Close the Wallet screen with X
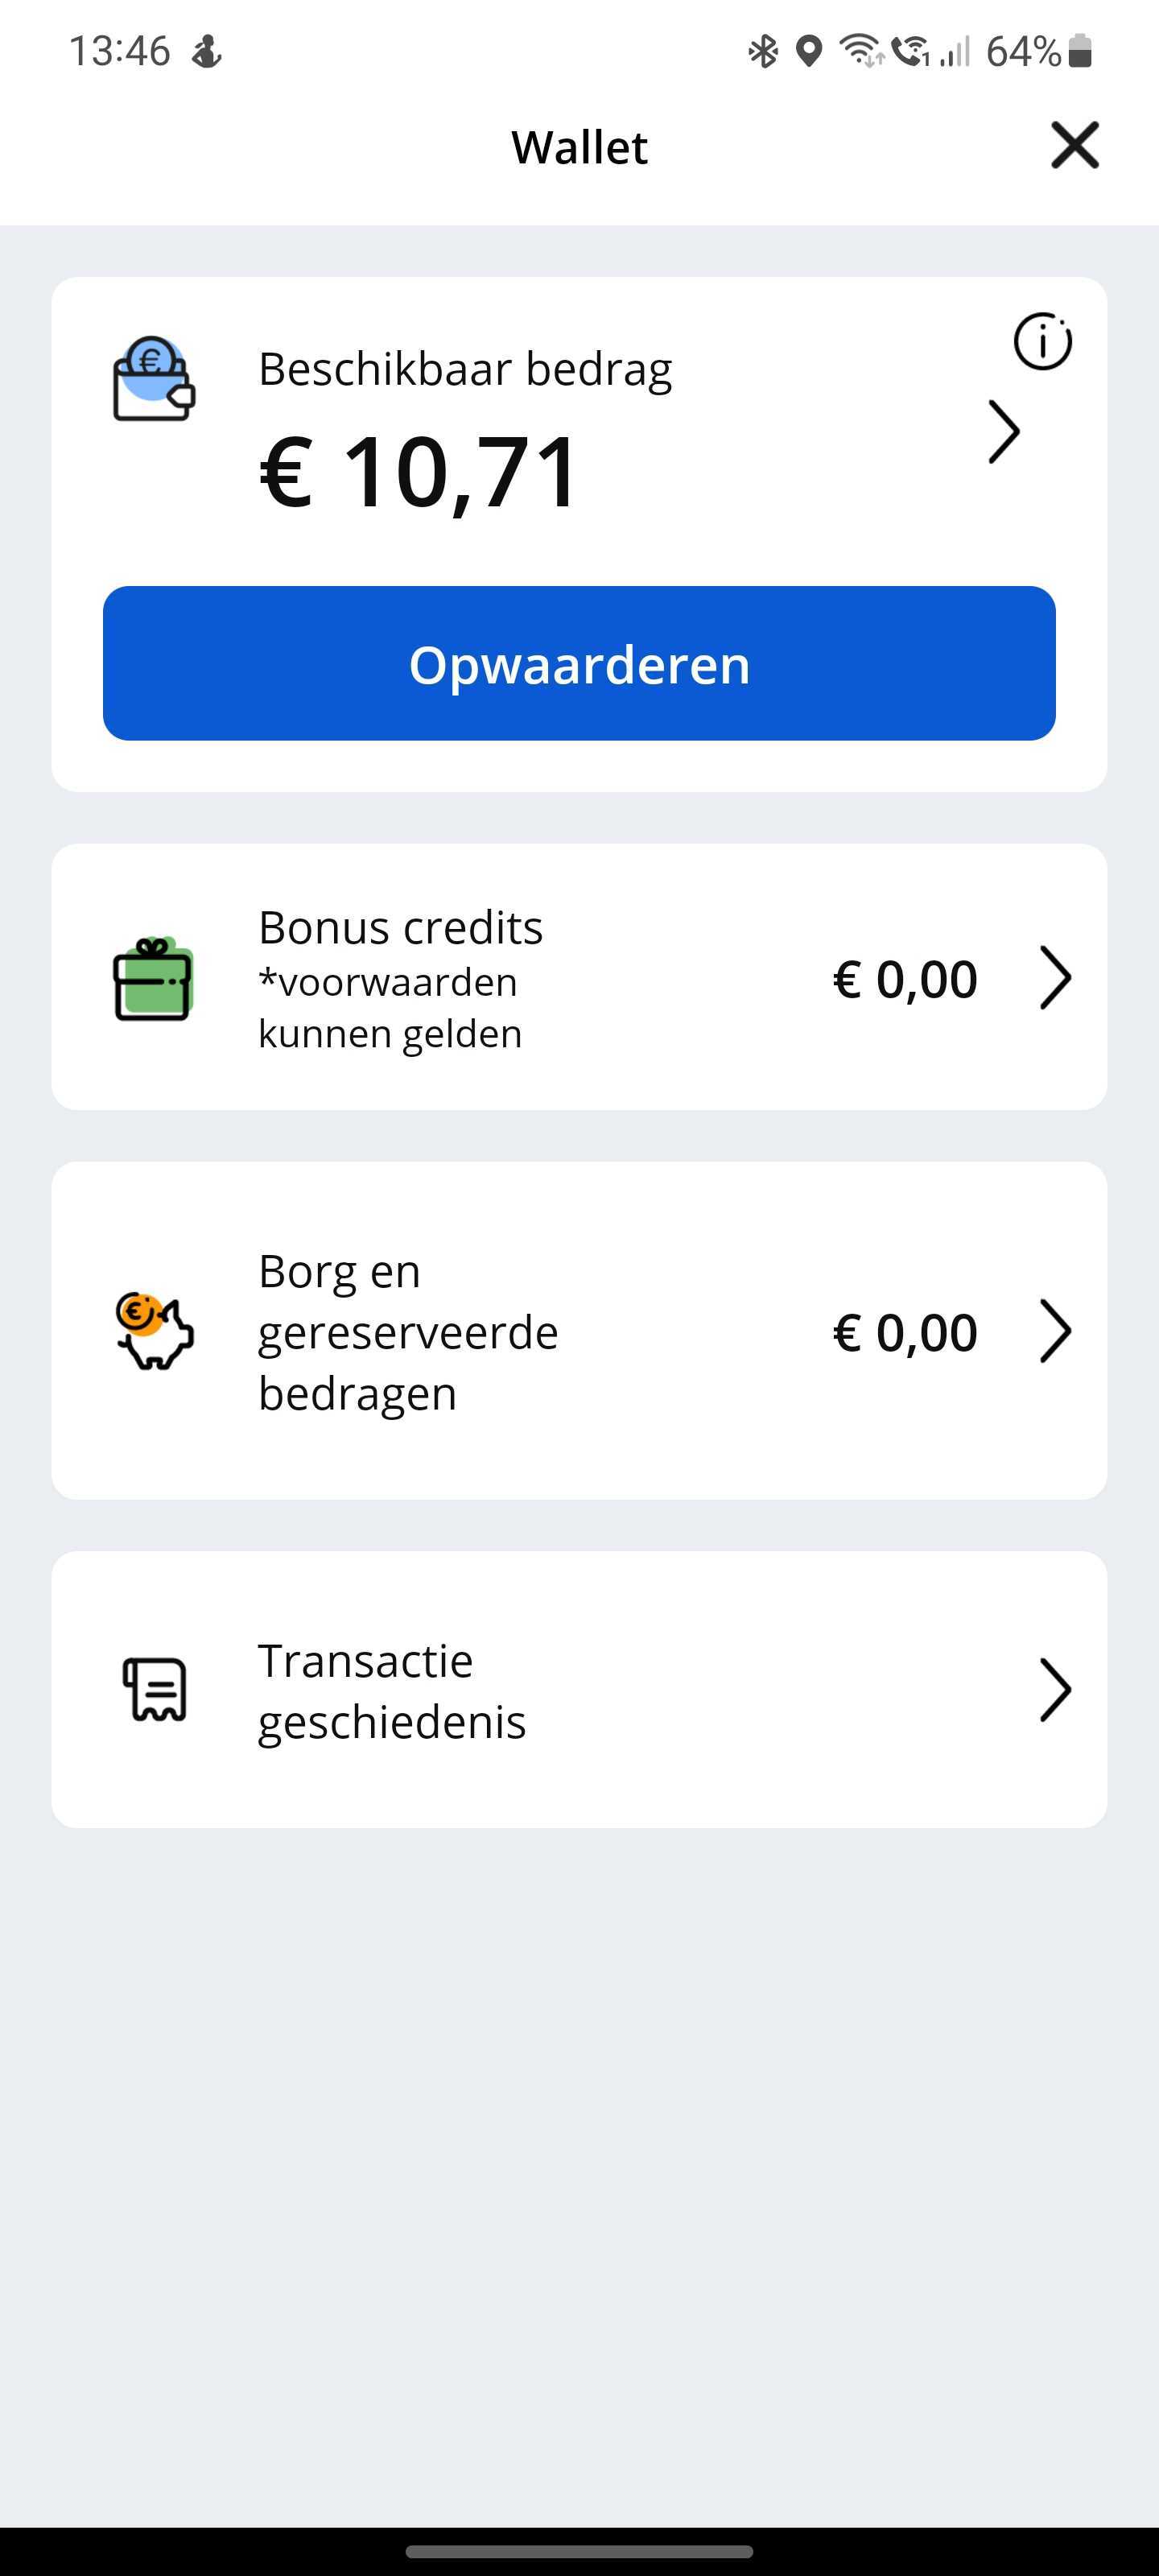 click(x=1074, y=146)
